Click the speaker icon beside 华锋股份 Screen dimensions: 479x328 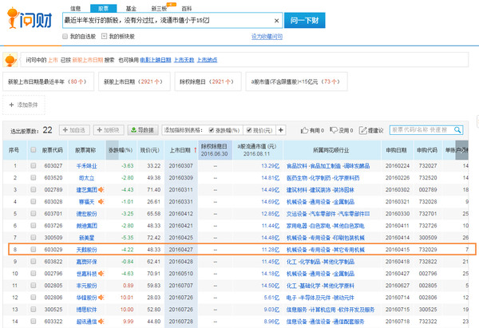coord(101,298)
